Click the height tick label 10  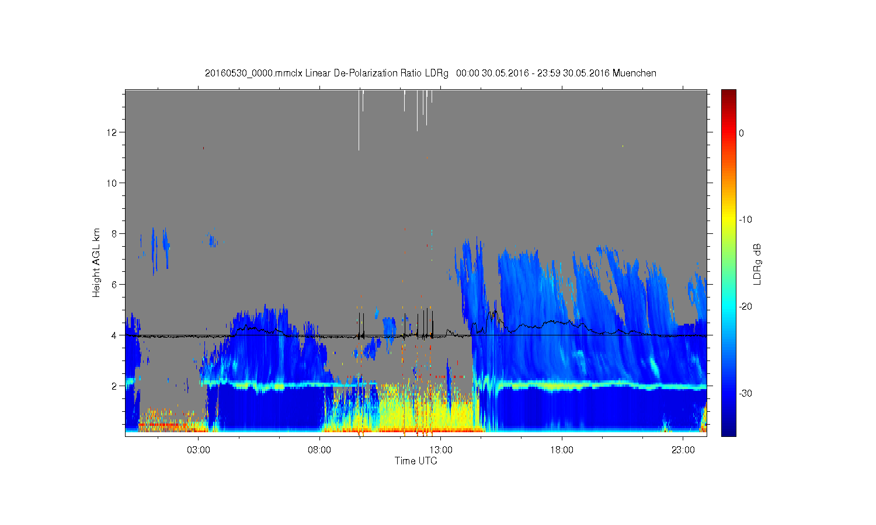[113, 183]
